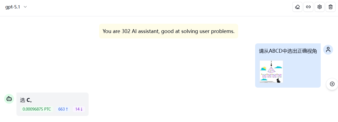Image resolution: width=338 pixels, height=122 pixels.
Task: Click the green robot assistant avatar
Action: click(9, 99)
